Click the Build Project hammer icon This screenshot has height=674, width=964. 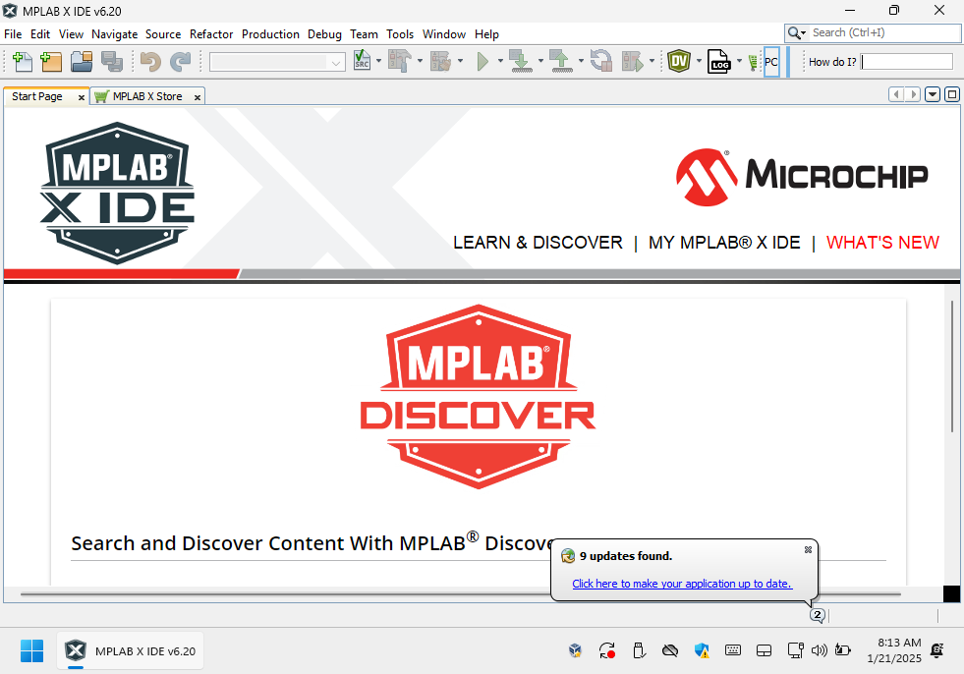click(400, 61)
